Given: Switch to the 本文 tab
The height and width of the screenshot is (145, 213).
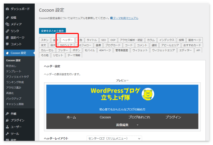Looking at the screenshot, I should [44, 45].
